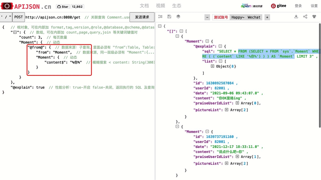Viewport: 321px width, 180px height.
Task: Click the plus button to add account
Action: [x=267, y=17]
